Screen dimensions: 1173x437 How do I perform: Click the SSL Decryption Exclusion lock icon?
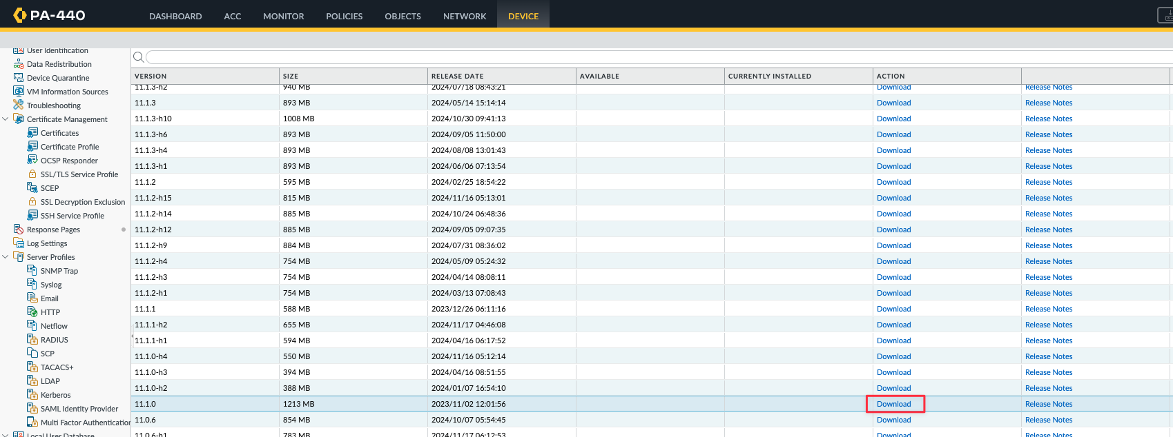(32, 202)
